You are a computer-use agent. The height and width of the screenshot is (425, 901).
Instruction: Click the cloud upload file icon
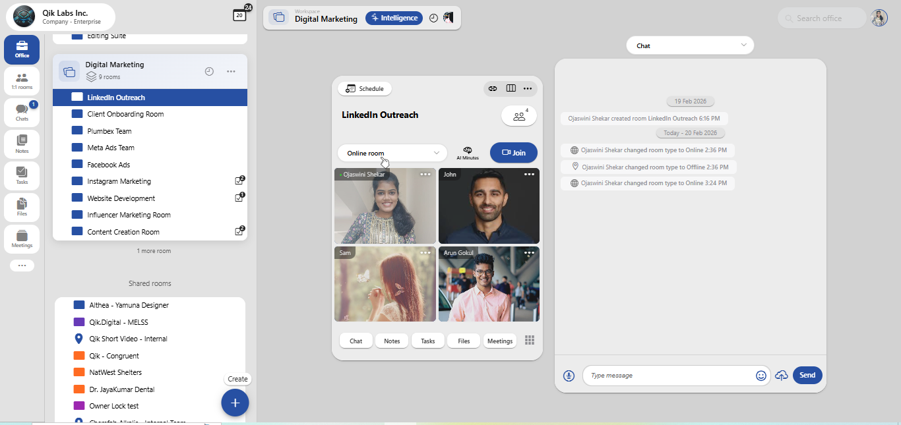pos(782,376)
